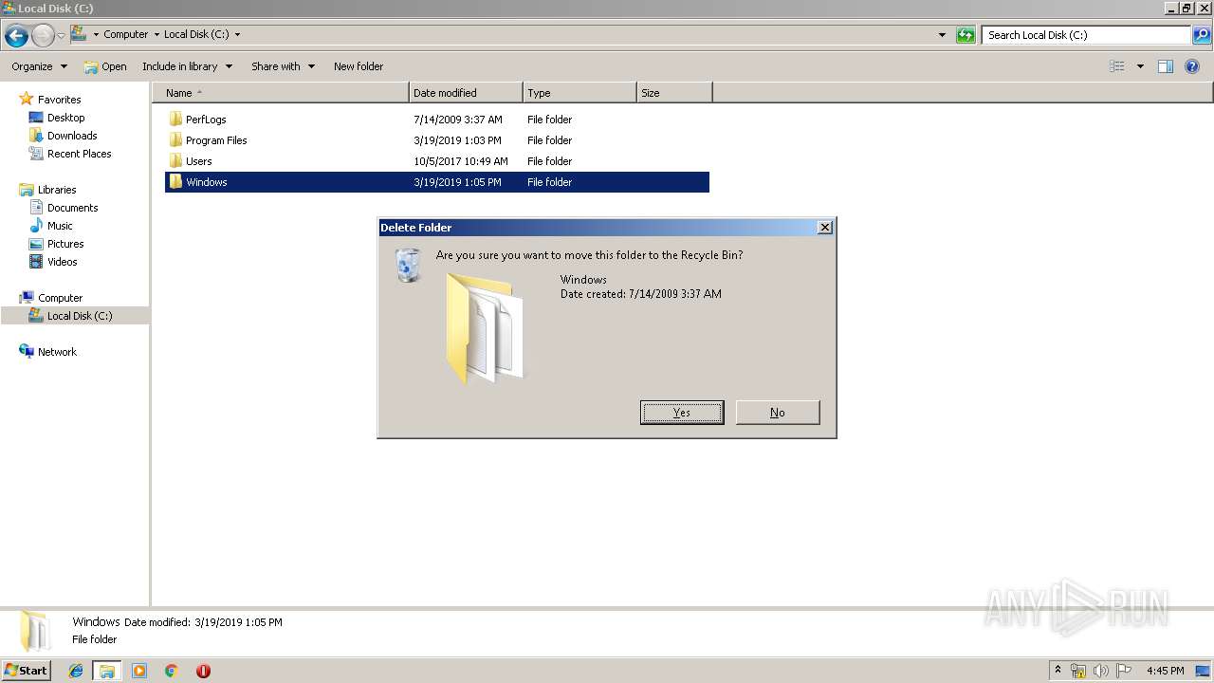Click the Open toolbar button
The image size is (1214, 683).
(x=104, y=66)
